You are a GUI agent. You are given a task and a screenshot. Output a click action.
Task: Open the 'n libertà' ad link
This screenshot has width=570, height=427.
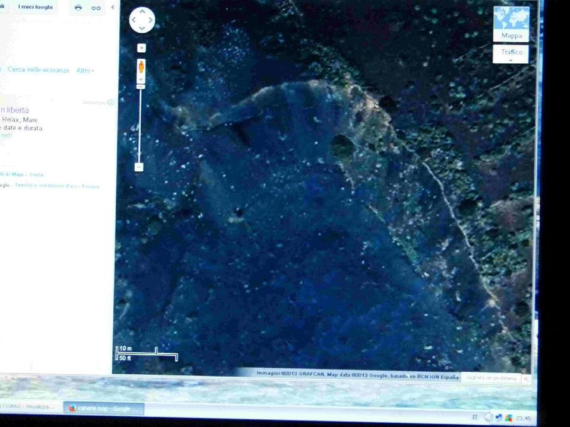point(14,110)
